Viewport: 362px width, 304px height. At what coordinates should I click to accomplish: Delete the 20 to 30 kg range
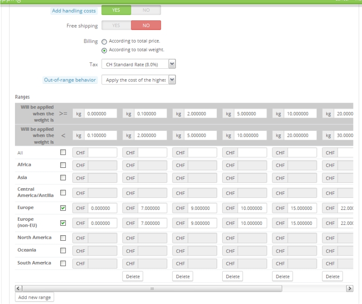click(x=333, y=276)
